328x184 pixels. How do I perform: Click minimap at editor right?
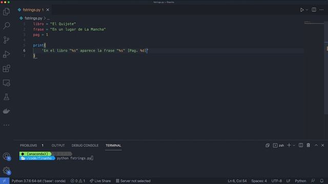click(314, 22)
